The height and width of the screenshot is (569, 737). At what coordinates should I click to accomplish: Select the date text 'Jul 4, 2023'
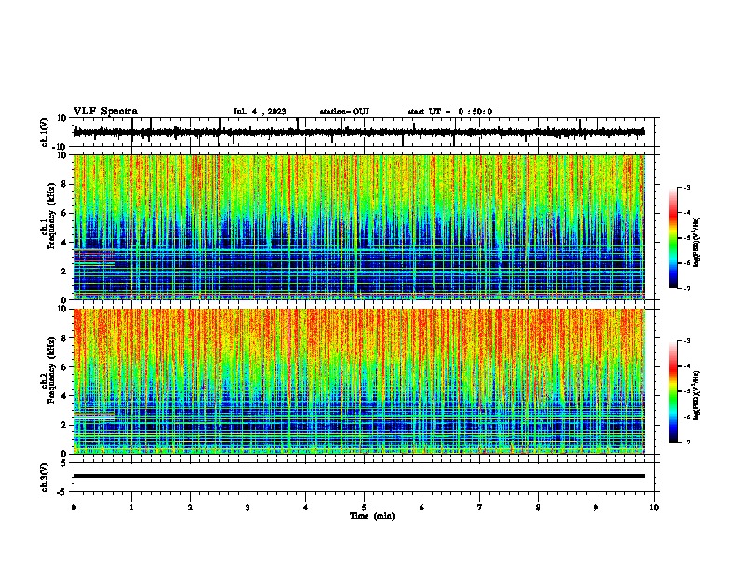coord(260,112)
